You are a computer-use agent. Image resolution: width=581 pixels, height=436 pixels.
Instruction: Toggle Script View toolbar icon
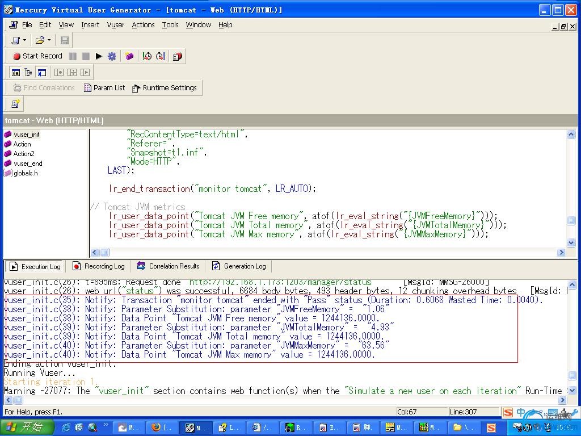point(15,72)
